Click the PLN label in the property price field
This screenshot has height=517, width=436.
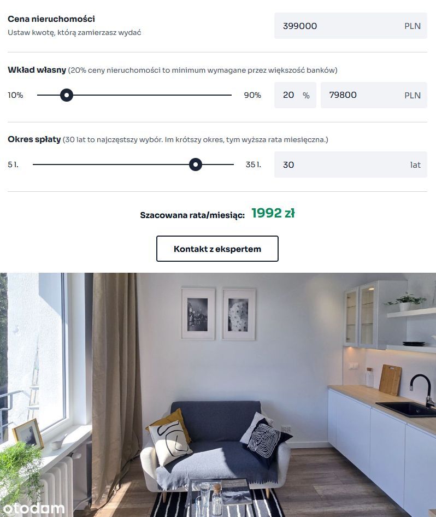413,26
